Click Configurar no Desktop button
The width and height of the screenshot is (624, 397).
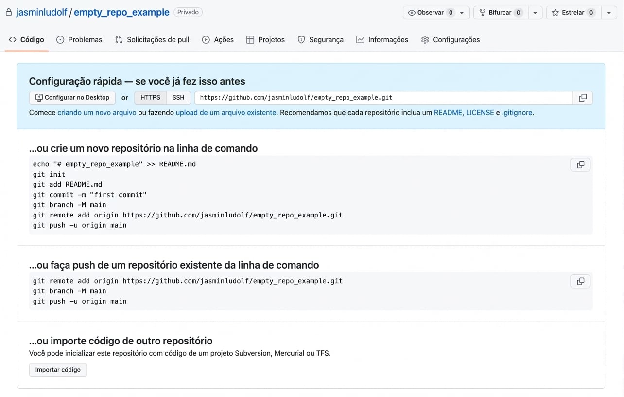coord(72,98)
